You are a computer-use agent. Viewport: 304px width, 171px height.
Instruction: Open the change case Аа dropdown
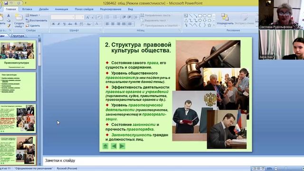coord(89,24)
